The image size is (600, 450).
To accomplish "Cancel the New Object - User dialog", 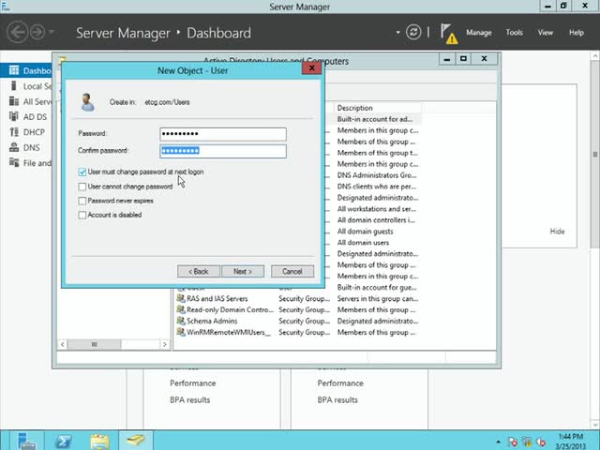I will (x=292, y=271).
